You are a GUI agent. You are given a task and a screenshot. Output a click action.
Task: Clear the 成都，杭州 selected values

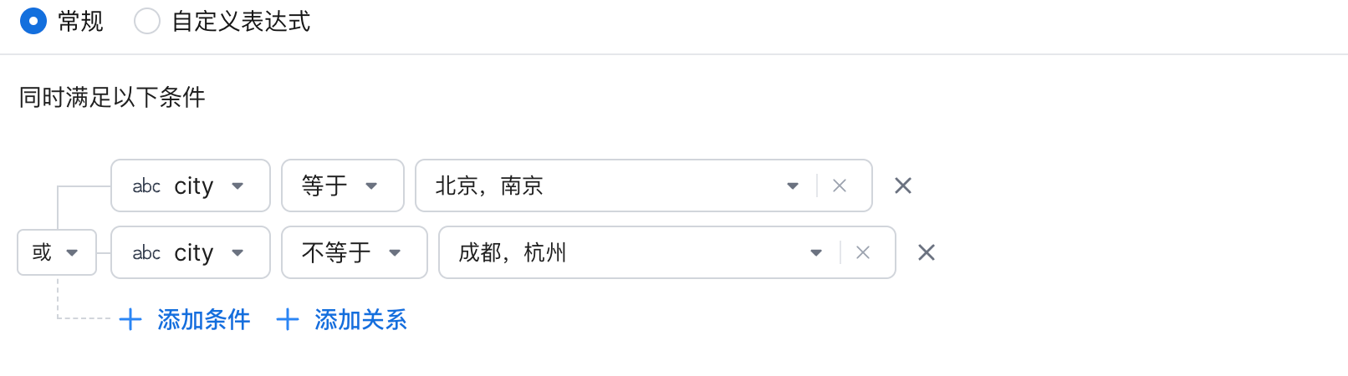click(x=863, y=252)
